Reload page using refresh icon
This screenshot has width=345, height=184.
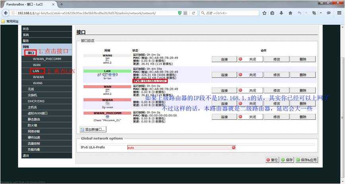tap(194, 13)
